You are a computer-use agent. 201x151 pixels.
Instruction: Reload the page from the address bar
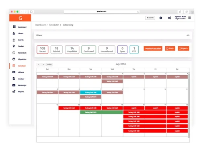[138, 12]
